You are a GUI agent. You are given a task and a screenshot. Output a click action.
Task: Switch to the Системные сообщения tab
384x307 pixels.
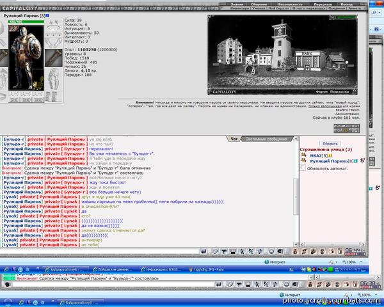266,139
